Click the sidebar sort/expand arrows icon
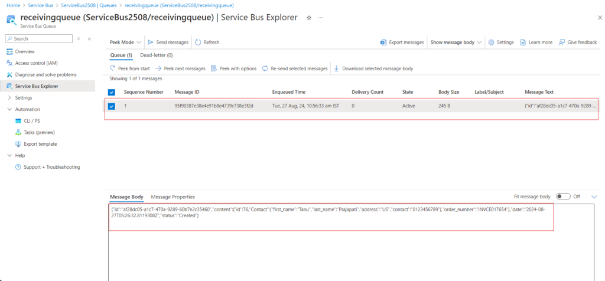The image size is (605, 281). point(79,39)
